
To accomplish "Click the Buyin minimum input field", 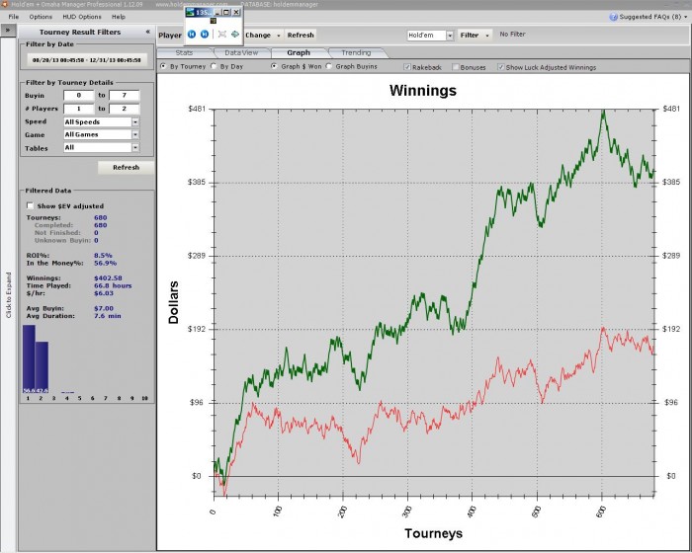I will (x=78, y=95).
